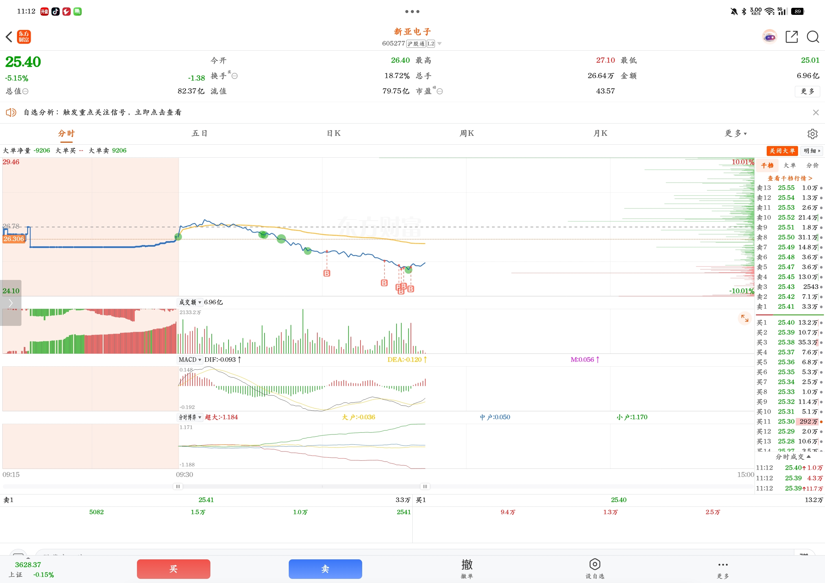Select the 日K daily chart tab
This screenshot has height=583, width=825.
click(x=334, y=134)
